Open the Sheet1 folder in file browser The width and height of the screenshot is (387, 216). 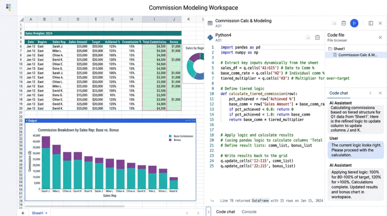pyautogui.click(x=337, y=49)
